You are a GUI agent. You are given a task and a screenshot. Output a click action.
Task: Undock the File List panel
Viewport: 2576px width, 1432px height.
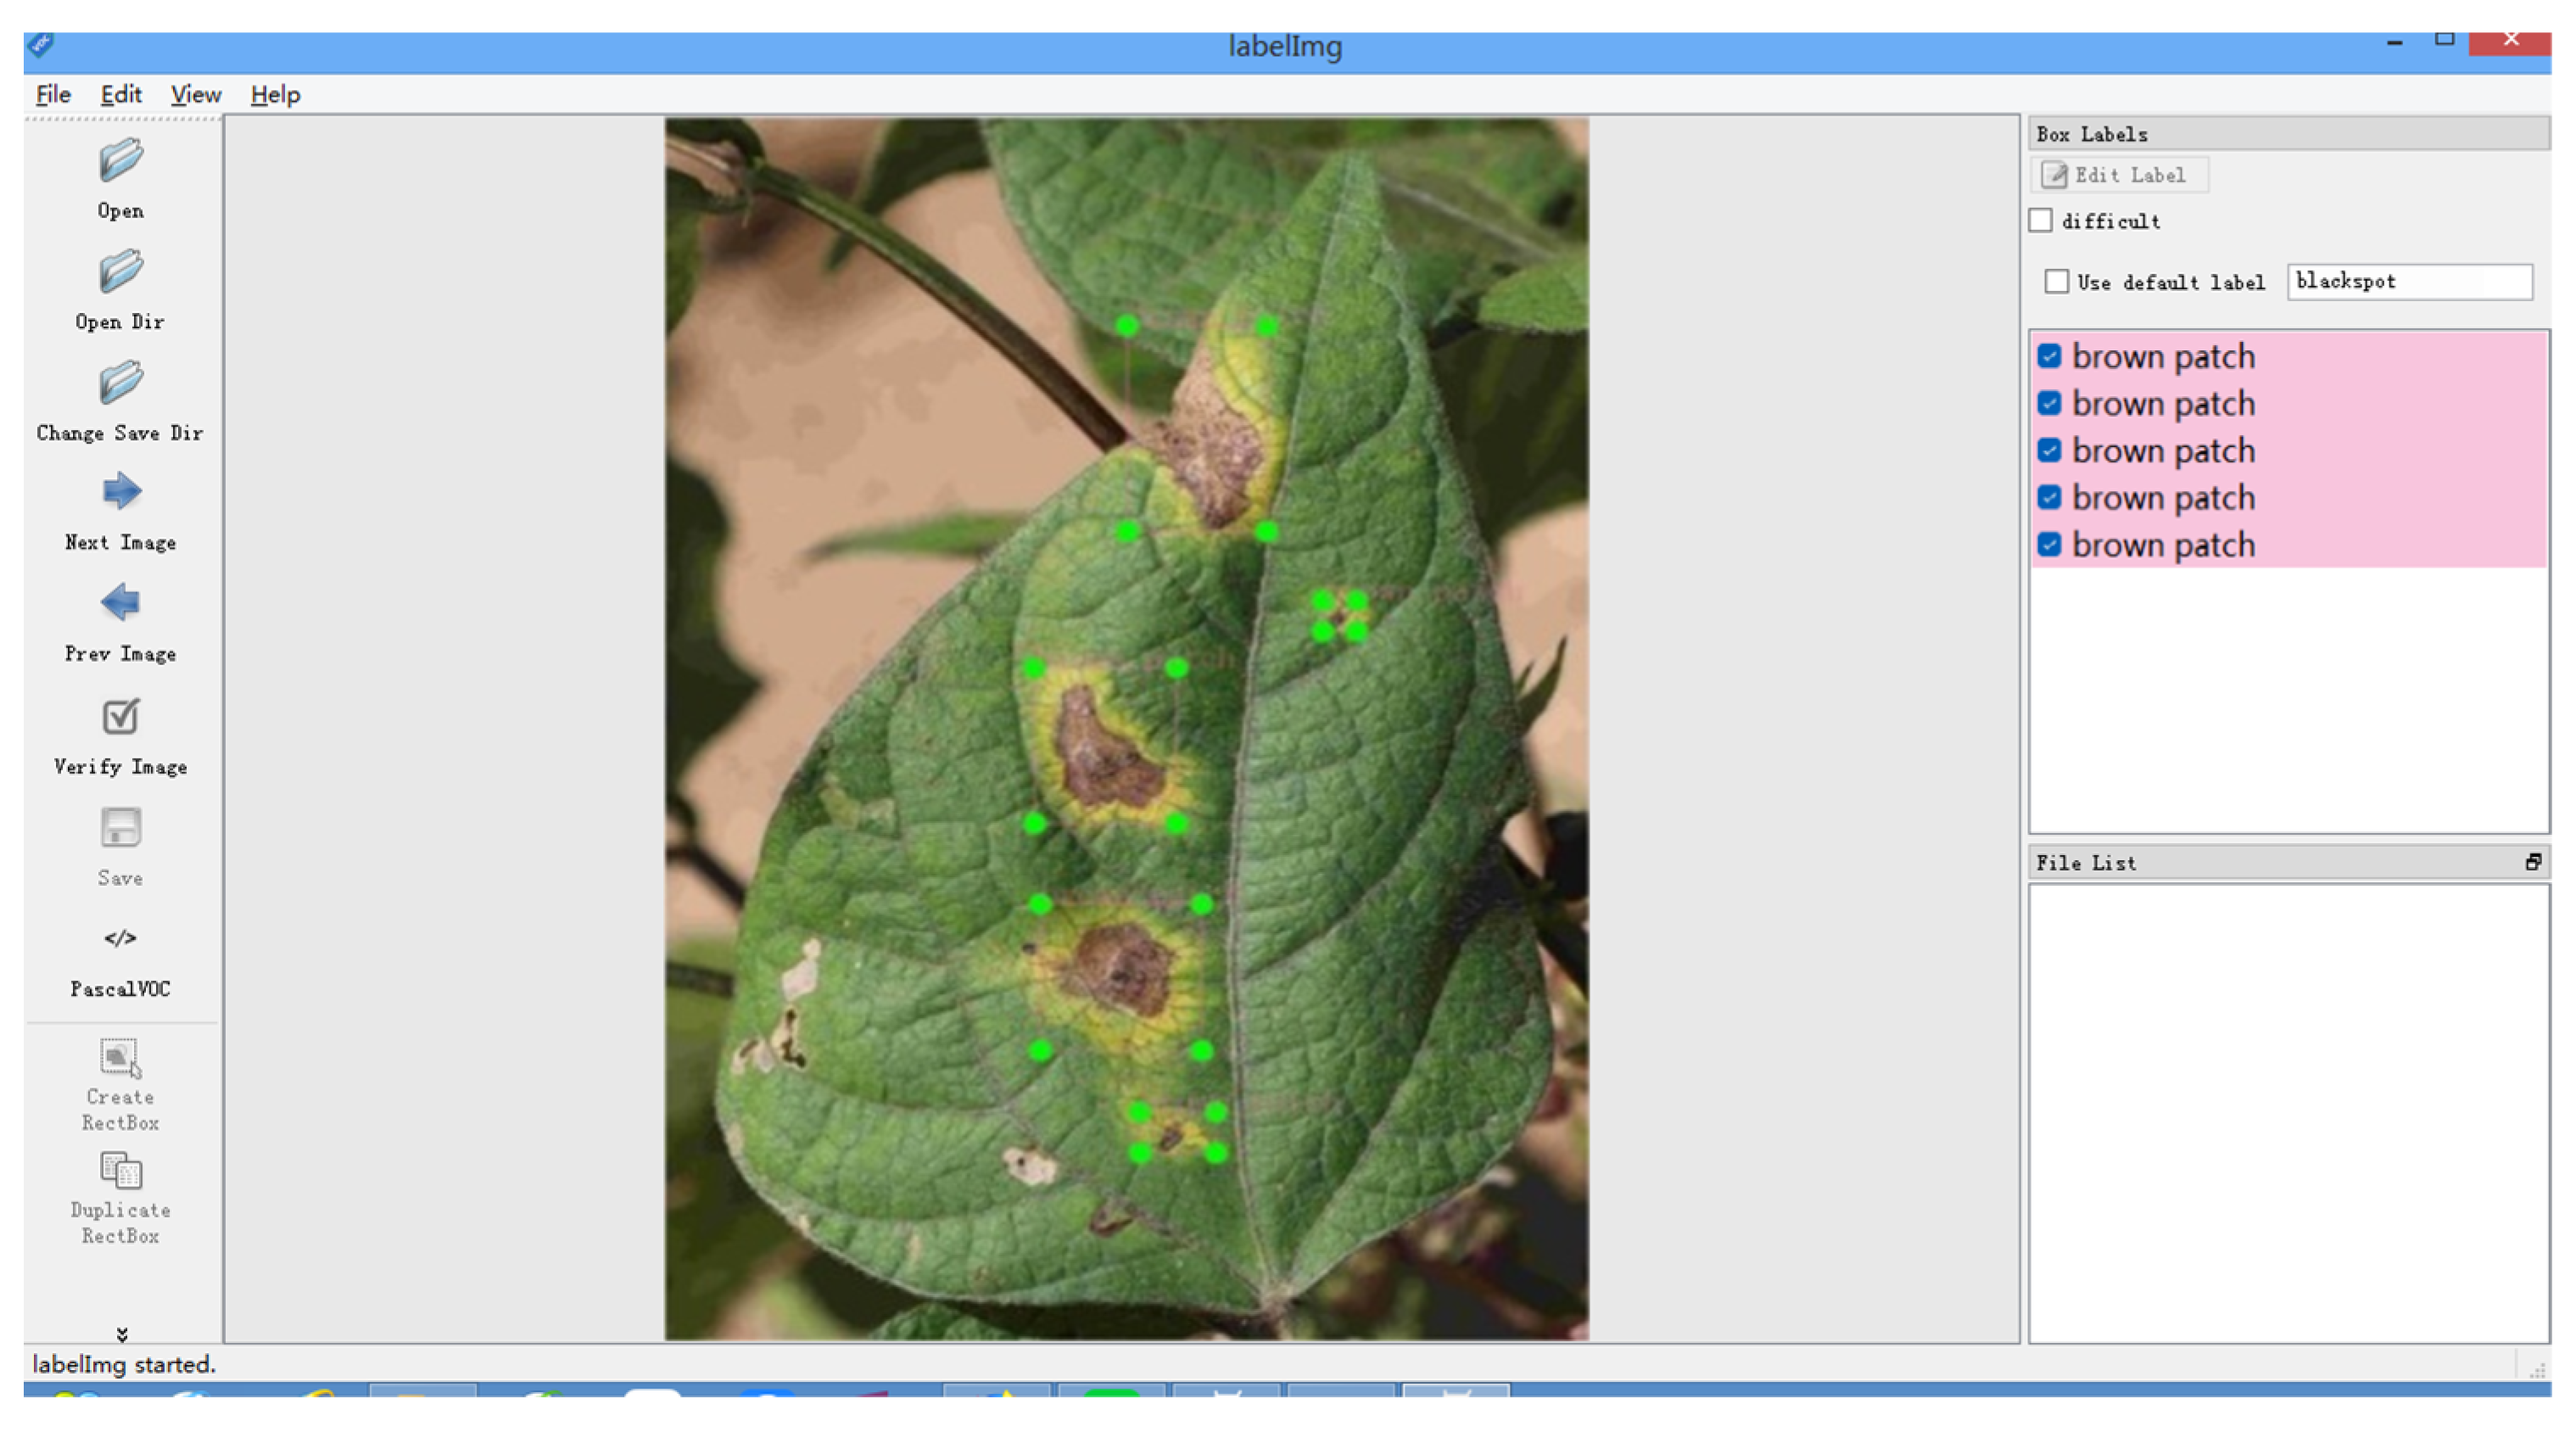(2537, 862)
